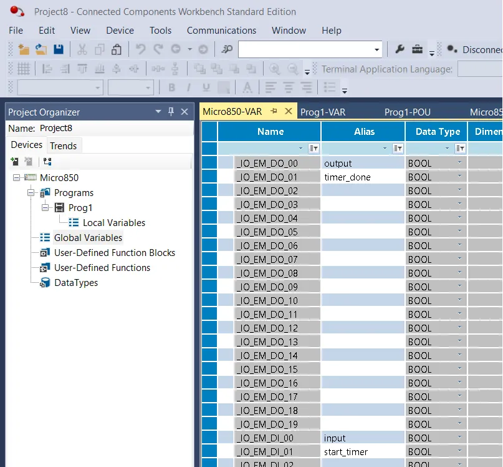The height and width of the screenshot is (467, 503).
Task: Switch to the Prog1-POU tab
Action: [x=408, y=112]
